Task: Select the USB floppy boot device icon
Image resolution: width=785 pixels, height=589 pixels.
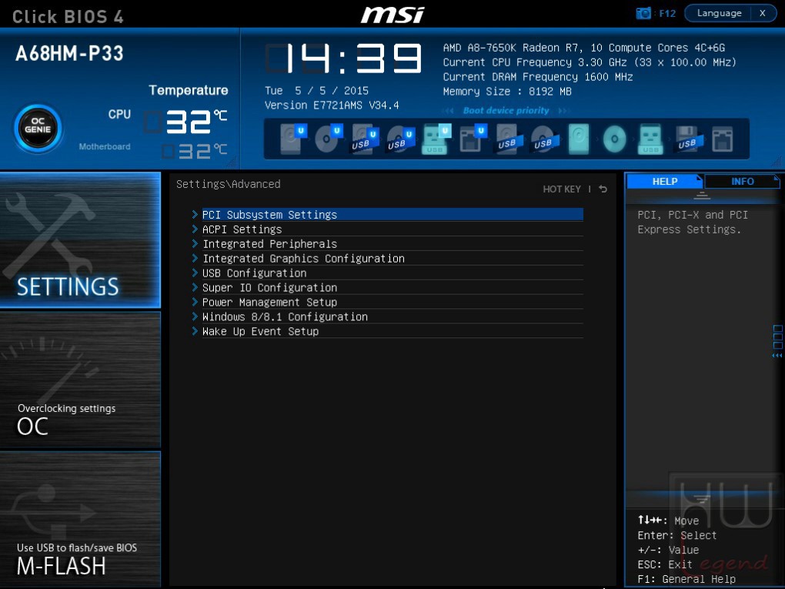Action: pyautogui.click(x=688, y=139)
